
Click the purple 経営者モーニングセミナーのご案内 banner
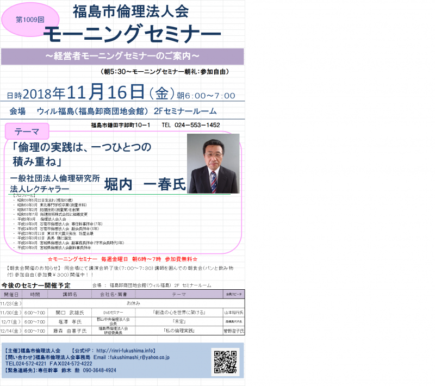point(122,56)
